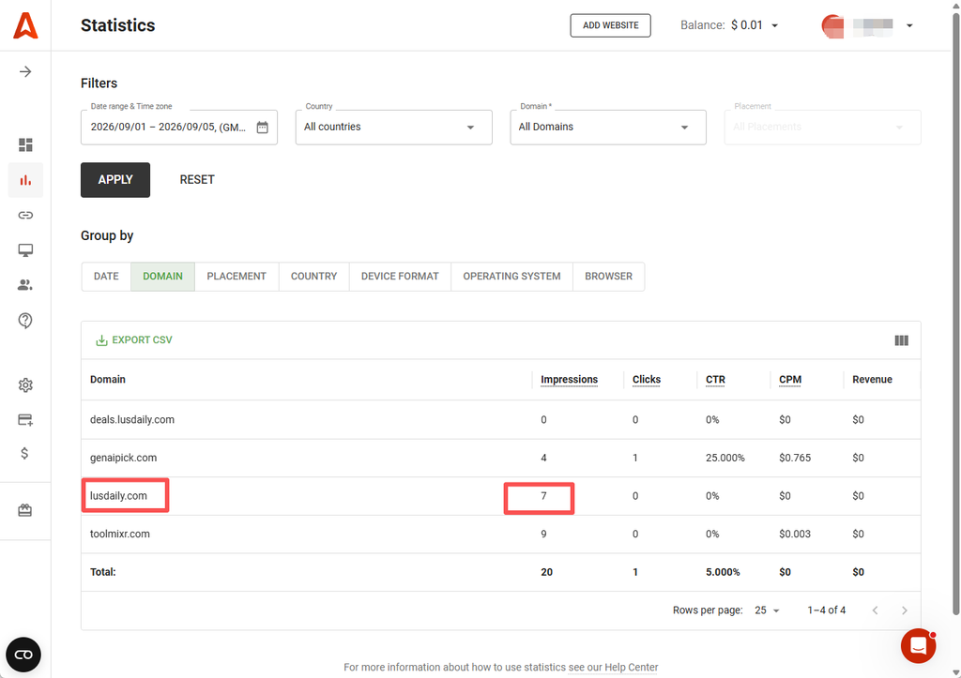
Task: Click the EXPORT CSV link
Action: coord(134,339)
